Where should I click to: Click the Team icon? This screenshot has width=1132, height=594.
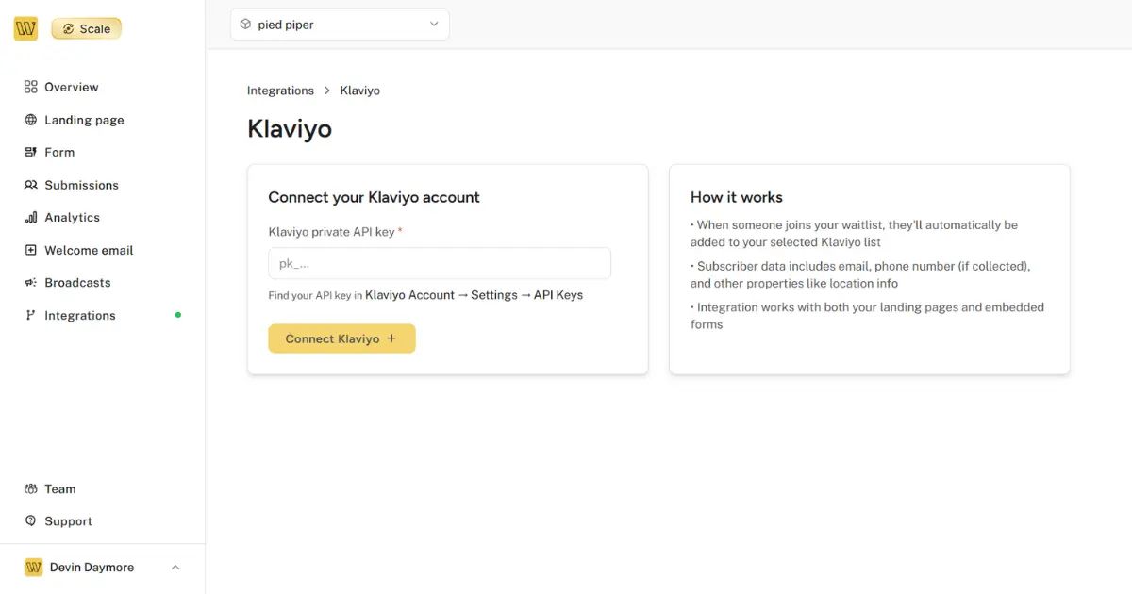pos(31,488)
